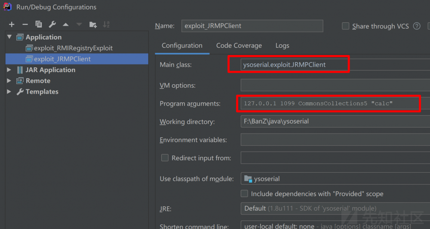Click the Environment variables field
This screenshot has width=430, height=229.
click(x=335, y=140)
